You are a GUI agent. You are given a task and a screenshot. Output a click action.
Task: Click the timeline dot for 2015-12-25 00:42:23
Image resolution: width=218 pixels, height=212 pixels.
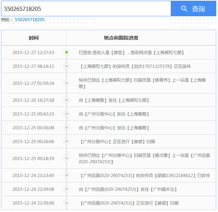click(x=67, y=114)
